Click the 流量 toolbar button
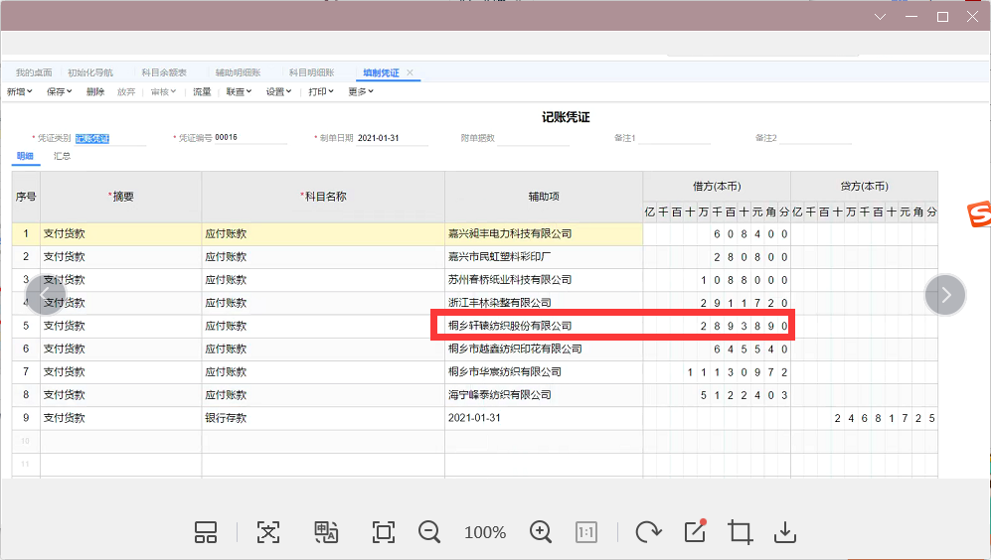The height and width of the screenshot is (560, 991). point(202,91)
